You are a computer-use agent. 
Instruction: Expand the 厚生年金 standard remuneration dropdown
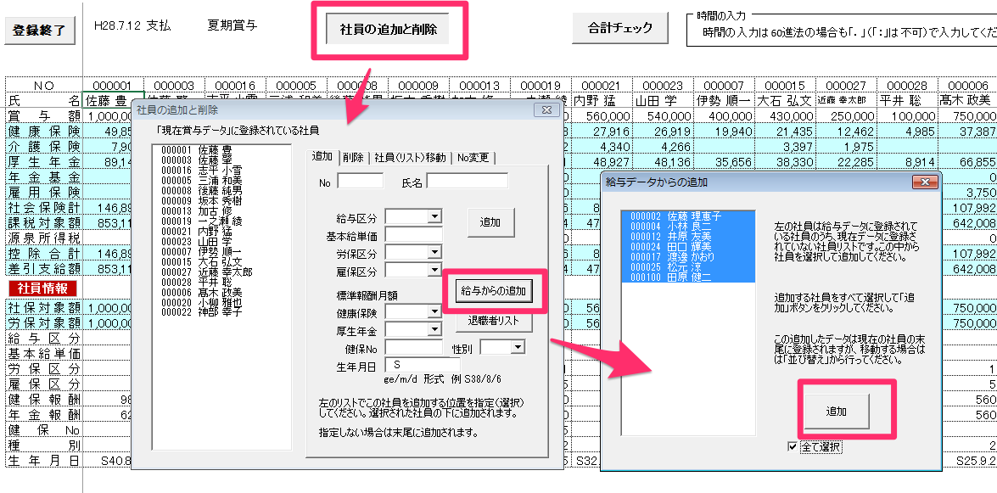point(435,329)
